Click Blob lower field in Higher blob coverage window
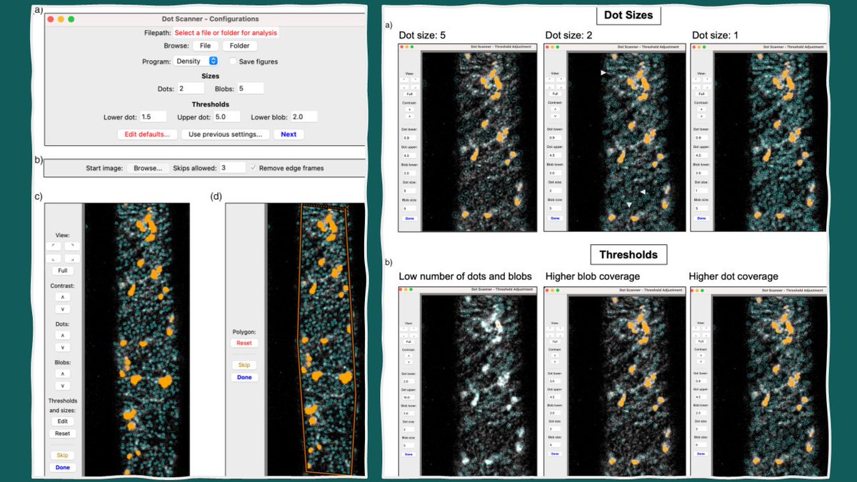 coord(556,413)
